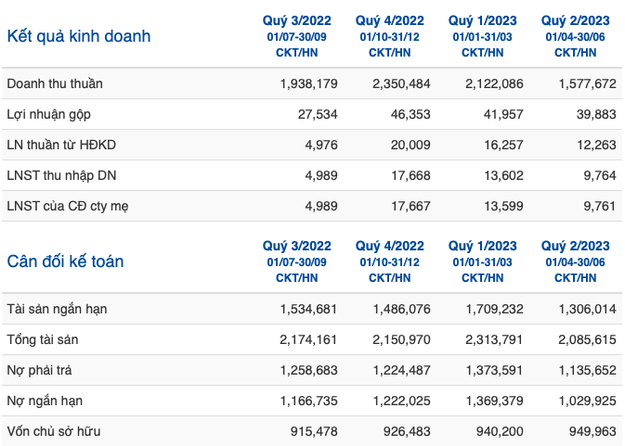
Task: Select Quý 1/2023 column in Cân đối kế toán
Action: [x=483, y=246]
